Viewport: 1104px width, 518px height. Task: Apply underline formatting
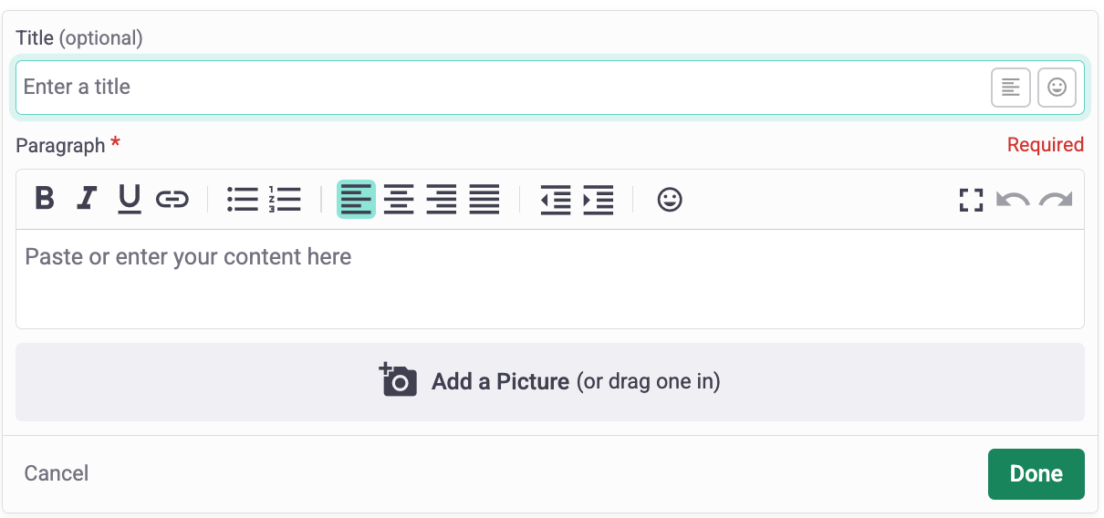click(x=130, y=198)
